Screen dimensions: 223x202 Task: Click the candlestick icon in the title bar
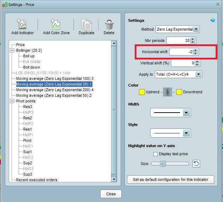click(x=5, y=5)
